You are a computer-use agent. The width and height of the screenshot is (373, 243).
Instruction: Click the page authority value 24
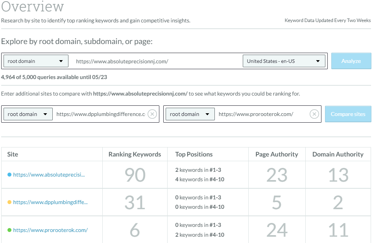[277, 230]
